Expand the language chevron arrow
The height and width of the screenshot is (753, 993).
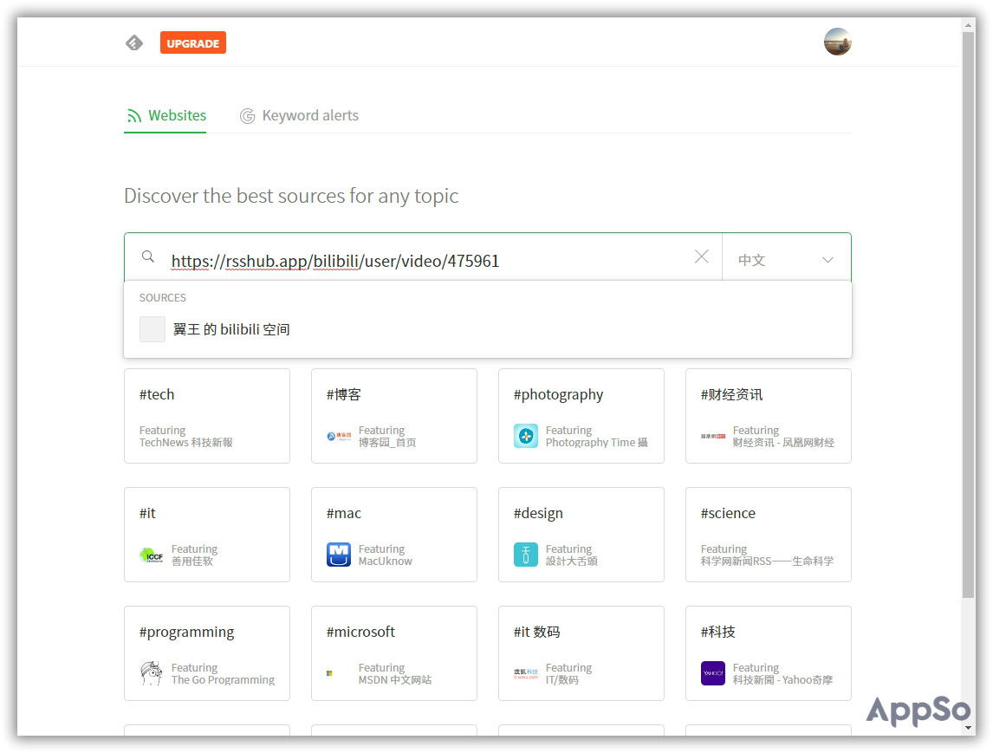(827, 260)
